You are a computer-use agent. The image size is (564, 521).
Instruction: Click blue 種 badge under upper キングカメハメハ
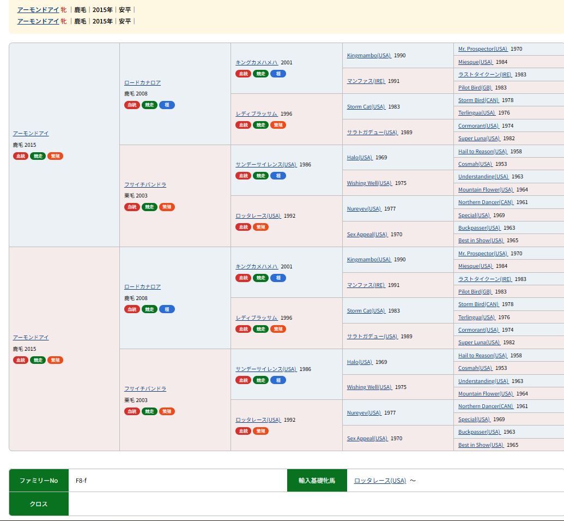tap(278, 74)
